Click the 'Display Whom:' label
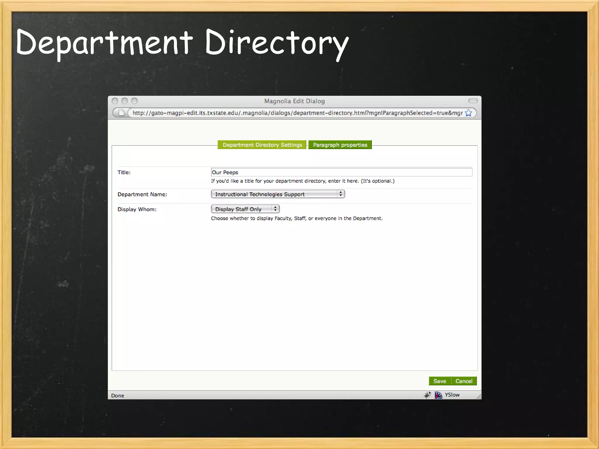 [137, 209]
